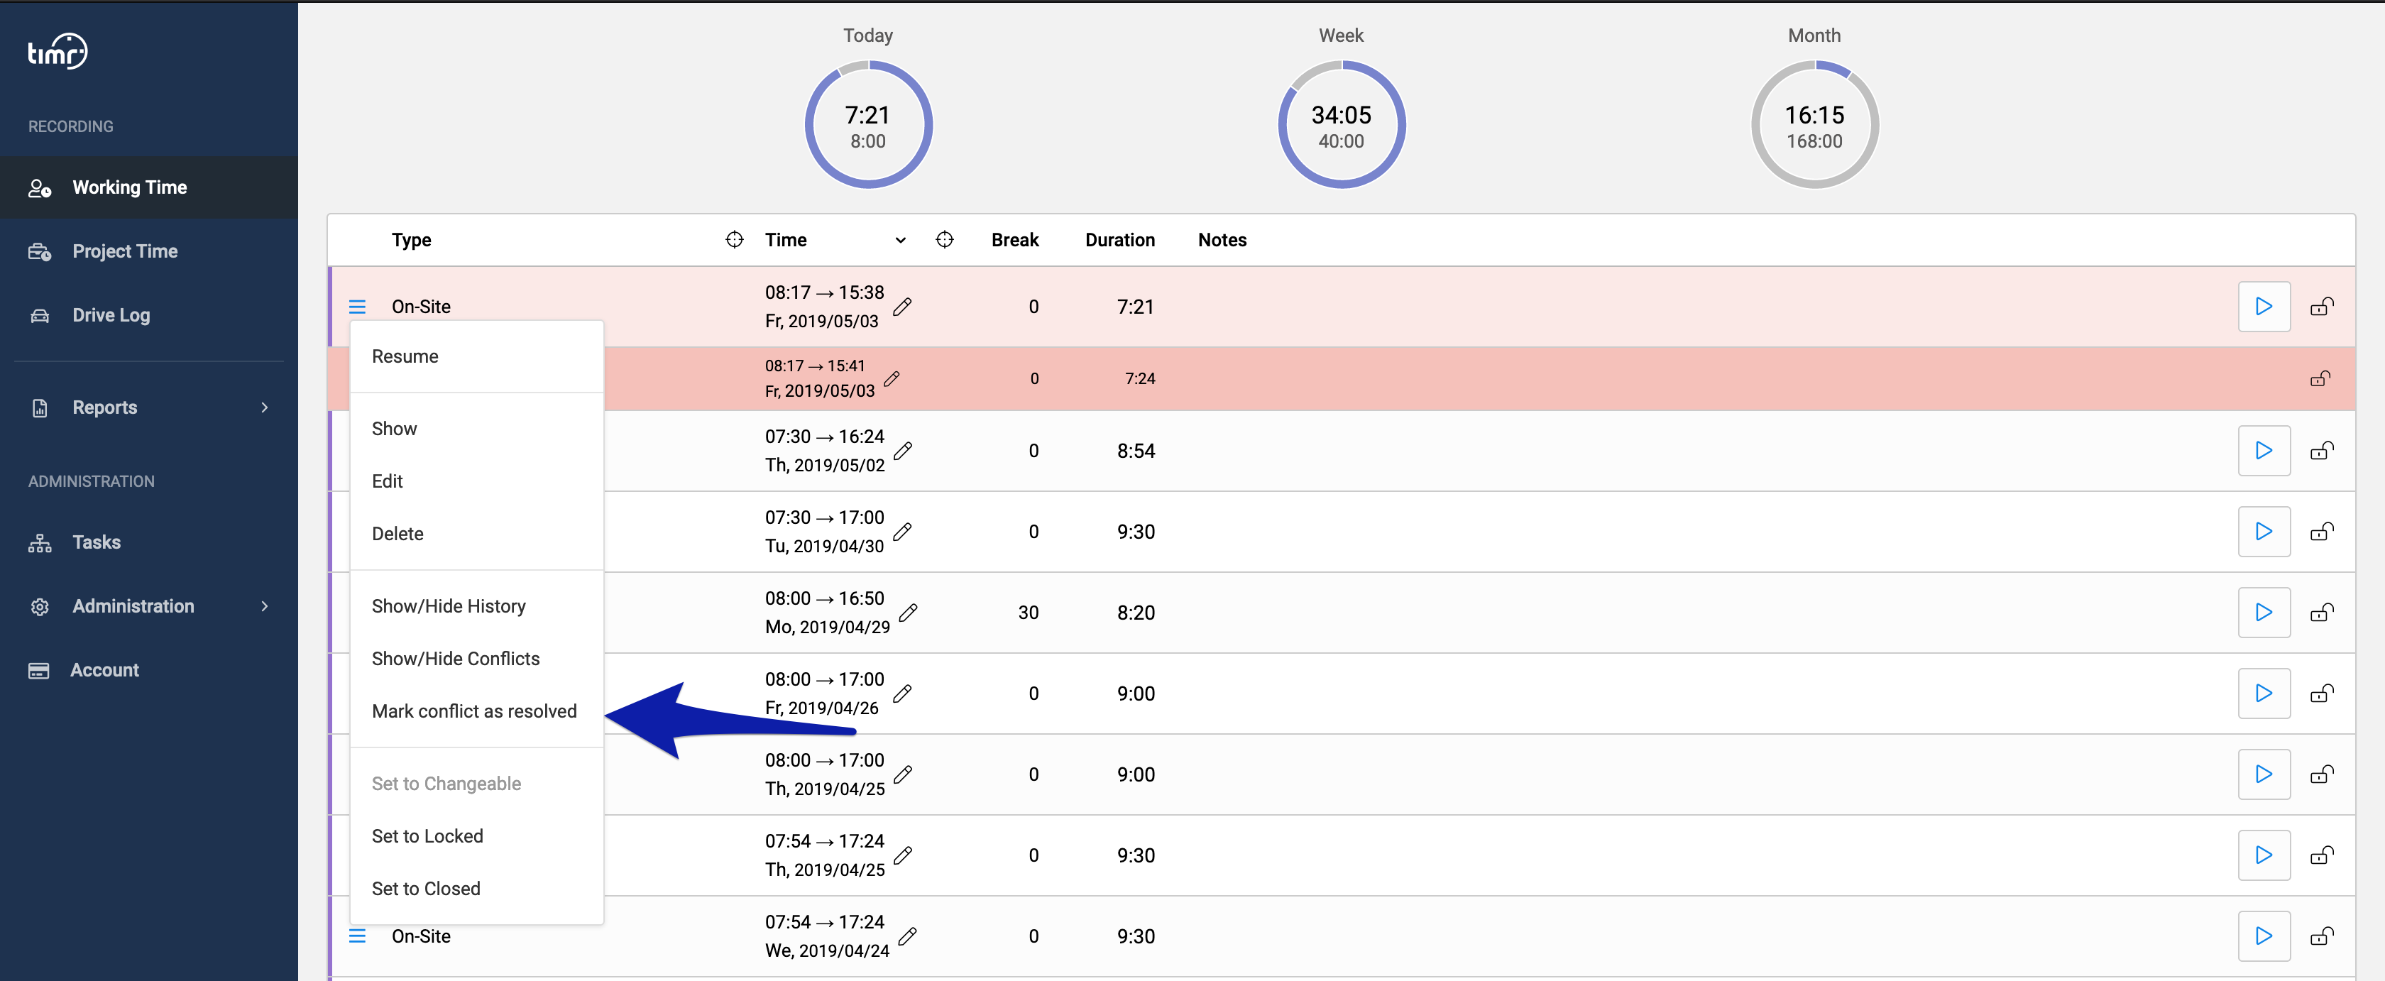Toggle lock on the 7:21 duration row
The height and width of the screenshot is (981, 2385).
(x=2322, y=307)
